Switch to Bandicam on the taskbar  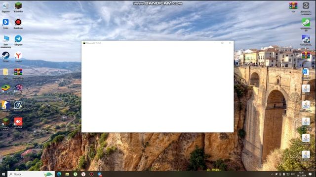pos(91,174)
